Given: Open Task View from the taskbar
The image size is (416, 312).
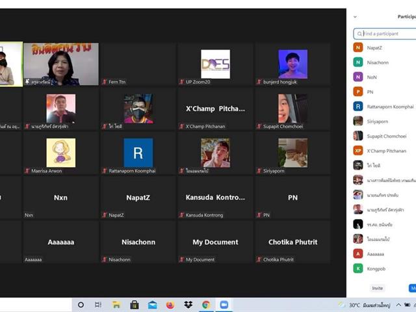Looking at the screenshot, I should click(x=98, y=305).
